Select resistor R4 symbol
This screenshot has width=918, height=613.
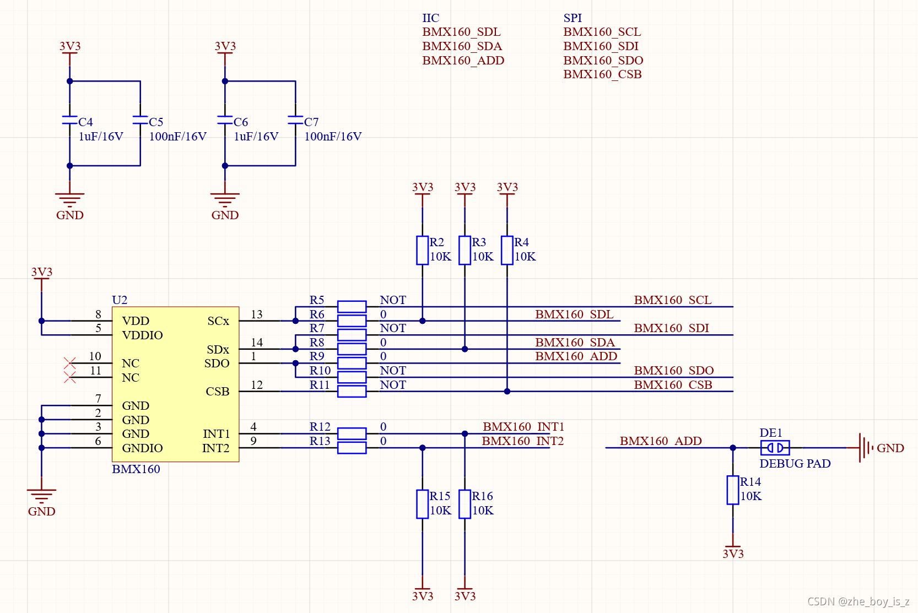pyautogui.click(x=507, y=250)
